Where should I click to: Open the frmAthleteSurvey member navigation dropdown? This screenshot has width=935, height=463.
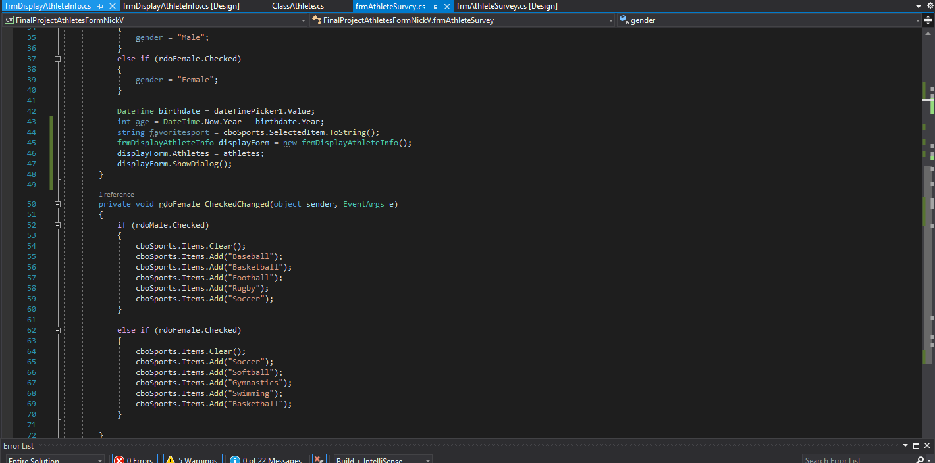coord(610,20)
